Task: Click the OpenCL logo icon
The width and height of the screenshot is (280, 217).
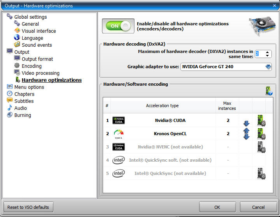Action: coord(119,134)
